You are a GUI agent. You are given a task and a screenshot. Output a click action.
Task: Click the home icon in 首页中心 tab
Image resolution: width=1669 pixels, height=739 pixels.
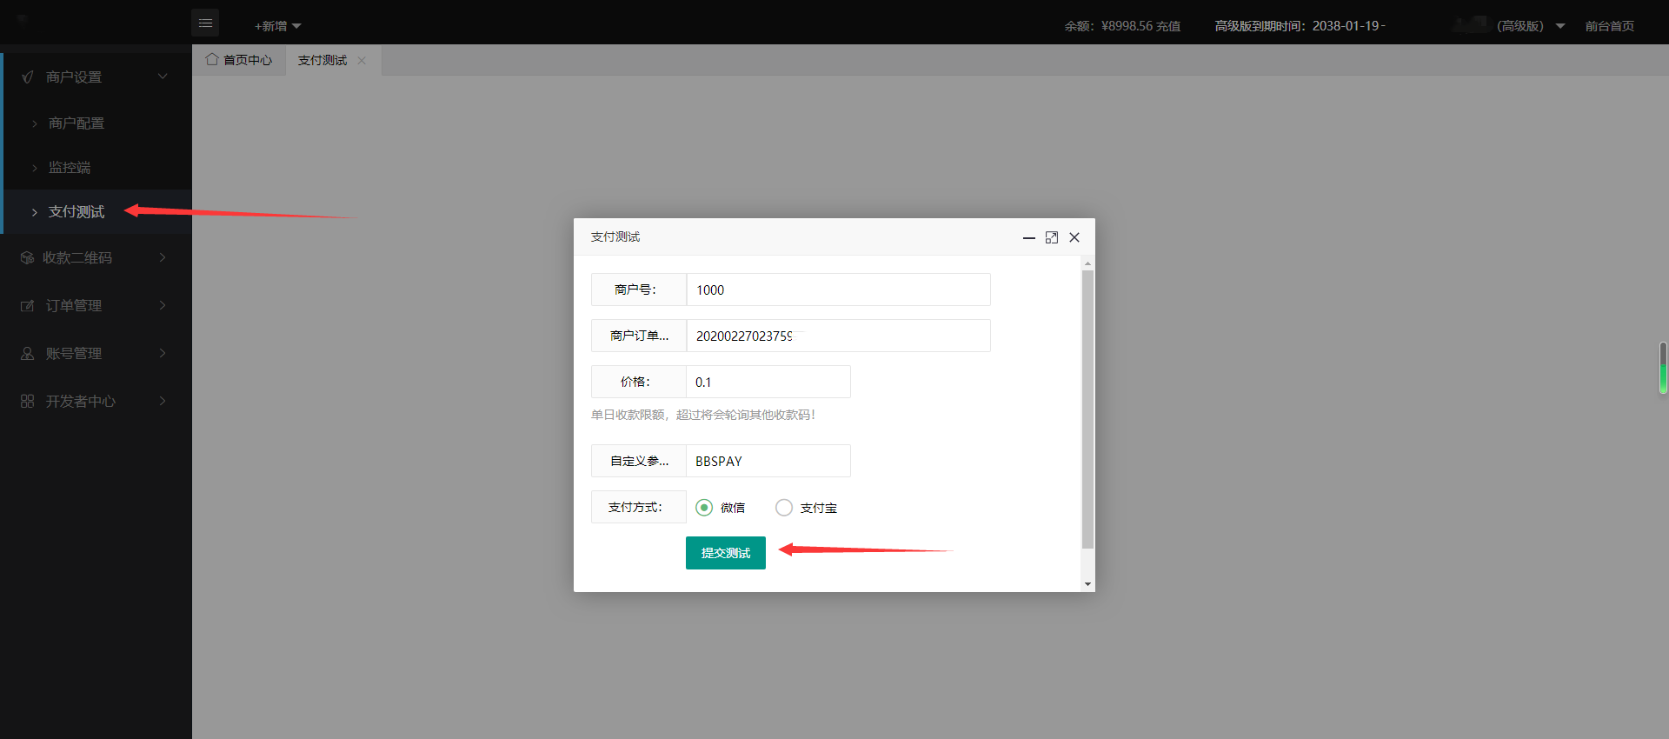pos(211,60)
